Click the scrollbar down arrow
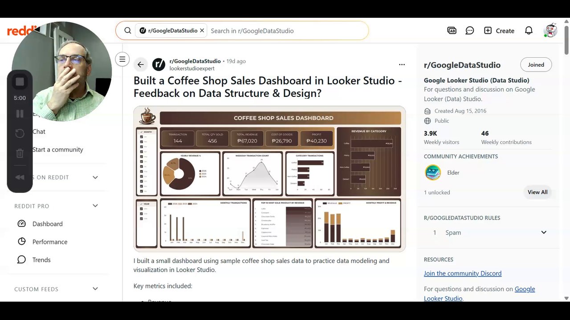The height and width of the screenshot is (320, 570). pos(566,298)
